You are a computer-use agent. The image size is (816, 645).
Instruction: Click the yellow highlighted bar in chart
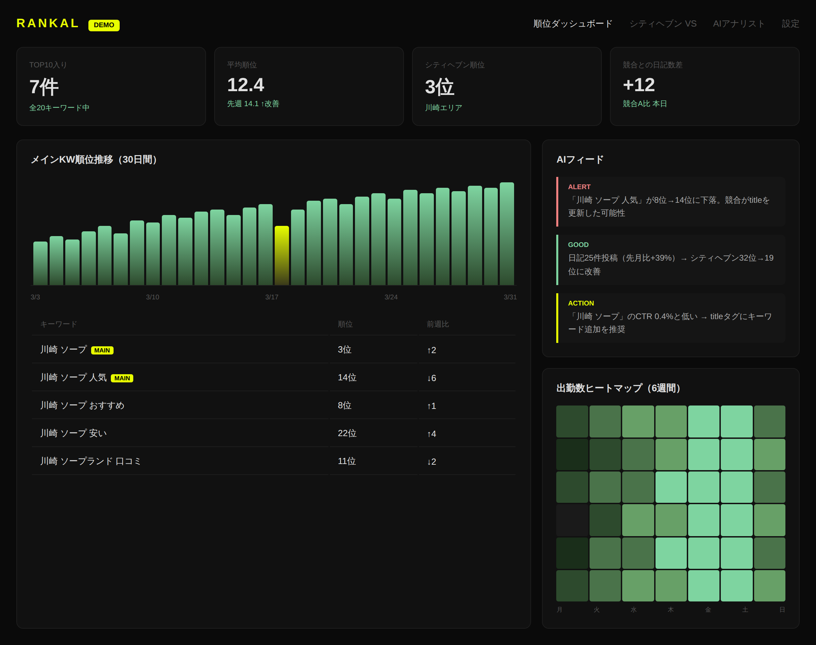coord(282,255)
